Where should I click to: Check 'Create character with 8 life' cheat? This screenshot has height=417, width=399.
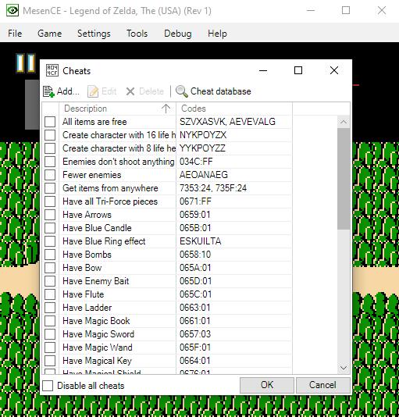click(50, 148)
